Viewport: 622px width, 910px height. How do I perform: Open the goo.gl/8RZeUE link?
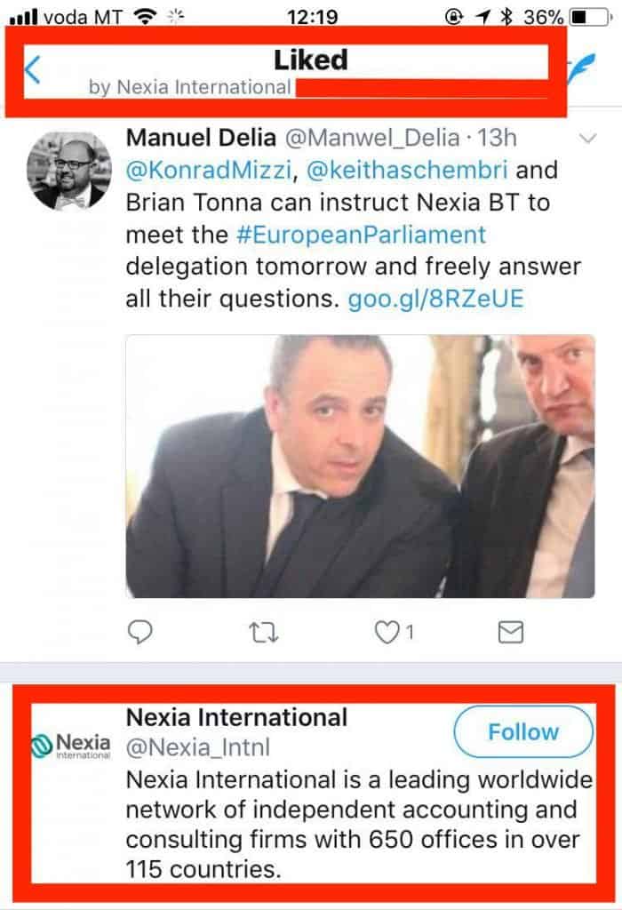tap(435, 299)
